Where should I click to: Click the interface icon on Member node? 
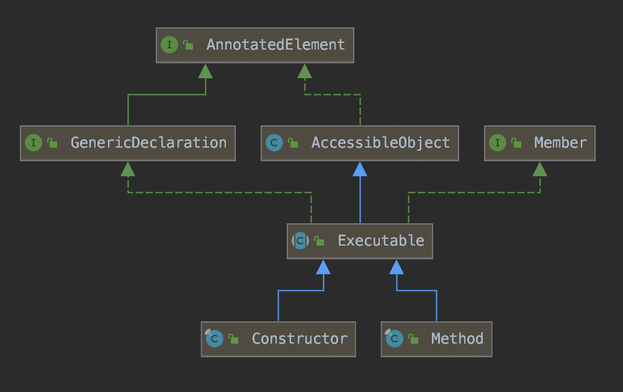[x=497, y=143]
